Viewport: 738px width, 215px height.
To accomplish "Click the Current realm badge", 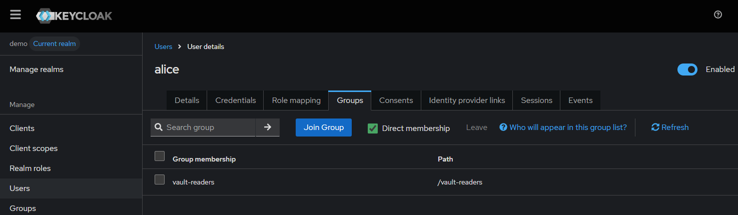I will pyautogui.click(x=54, y=44).
